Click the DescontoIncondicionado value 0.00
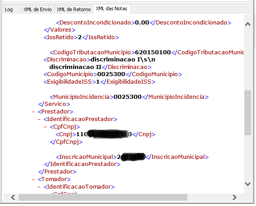The width and height of the screenshot is (256, 206). [x=142, y=23]
